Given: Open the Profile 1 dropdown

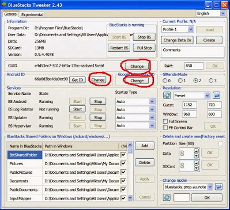Looking at the screenshot, I should pos(190,29).
